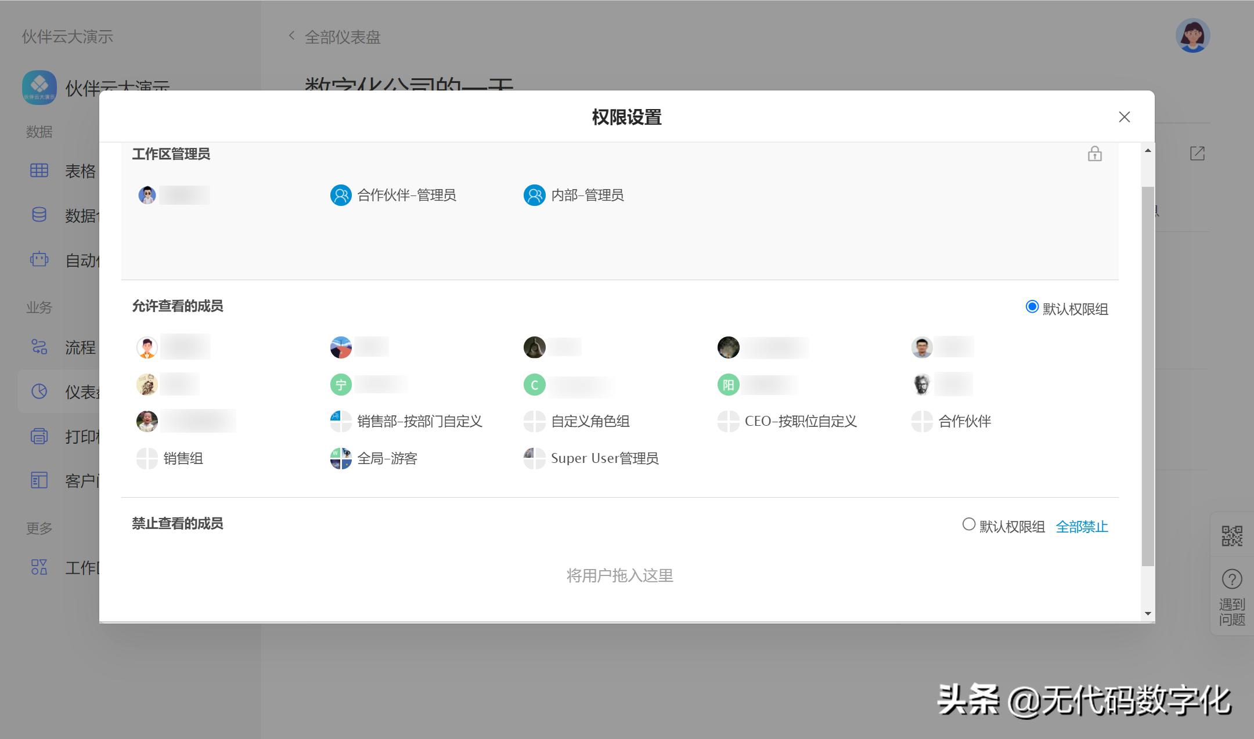The image size is (1254, 739).
Task: Toggle the lock icon in 工作区管理员 section
Action: click(1094, 155)
